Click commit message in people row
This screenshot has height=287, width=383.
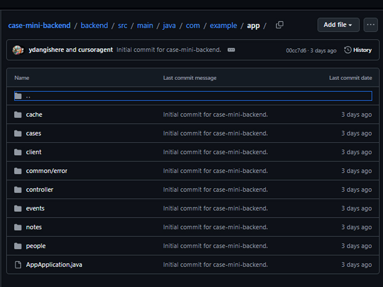[215, 246]
